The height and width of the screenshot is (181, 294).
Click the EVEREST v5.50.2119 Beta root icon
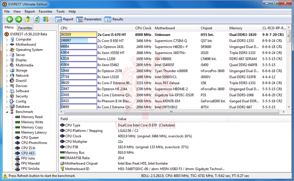(x=7, y=34)
